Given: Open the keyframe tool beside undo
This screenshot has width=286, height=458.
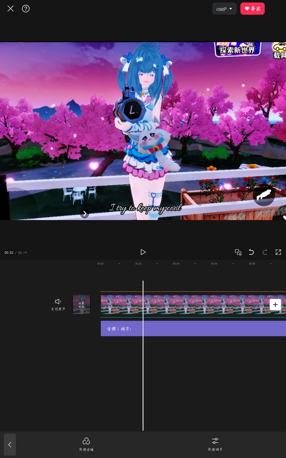Looking at the screenshot, I should (238, 252).
